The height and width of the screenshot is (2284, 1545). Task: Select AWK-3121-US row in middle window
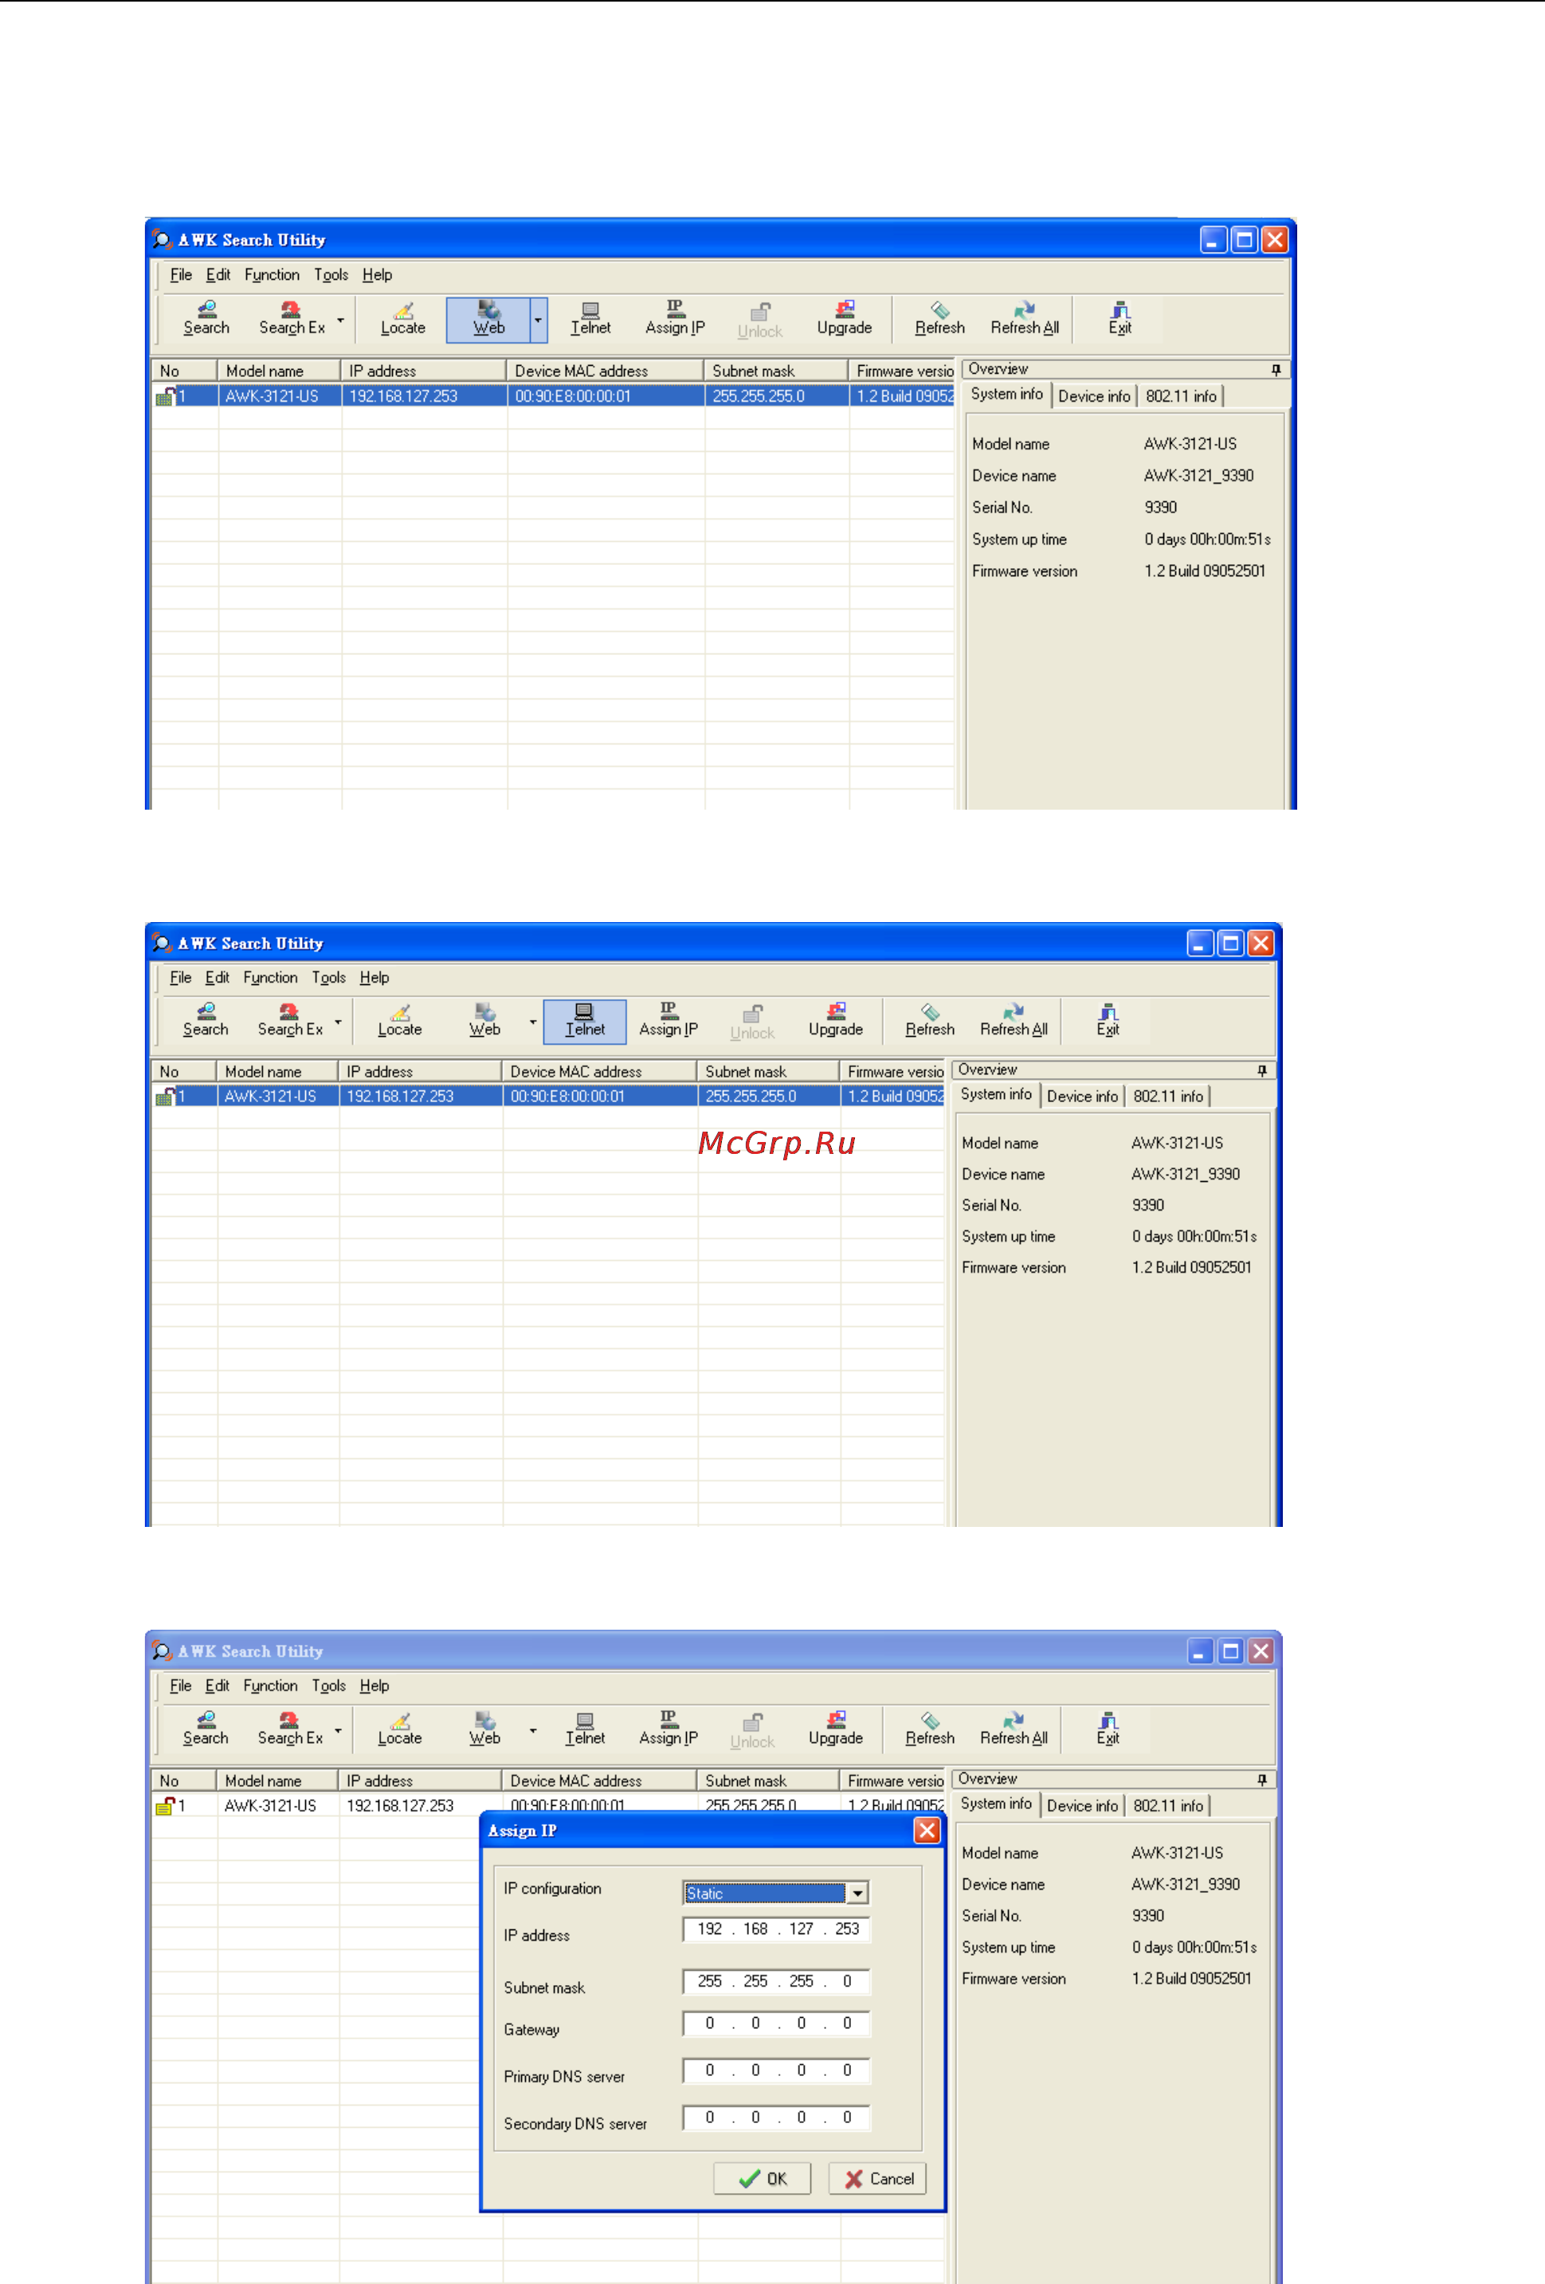[548, 1096]
